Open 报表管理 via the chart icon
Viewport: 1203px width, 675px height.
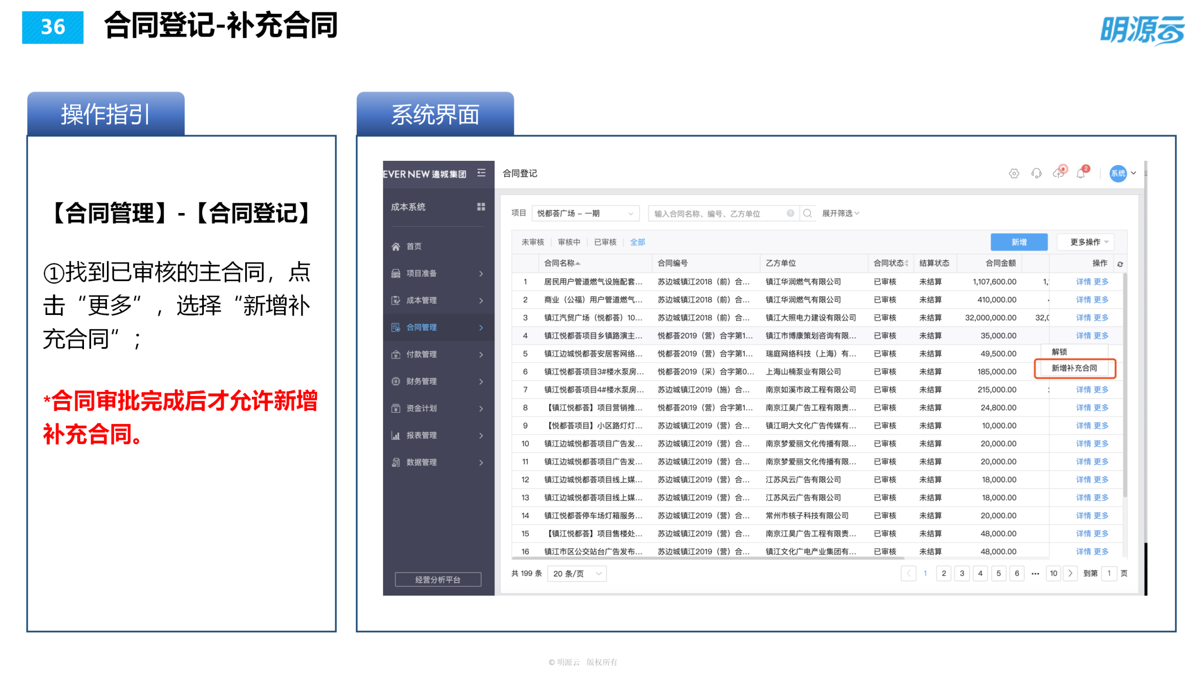pyautogui.click(x=396, y=435)
